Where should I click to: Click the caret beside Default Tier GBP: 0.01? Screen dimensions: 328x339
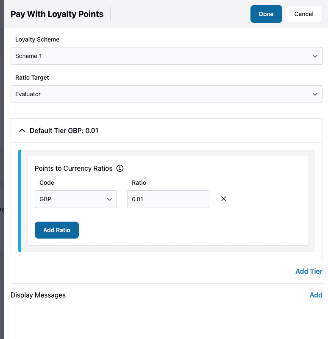[x=22, y=131]
